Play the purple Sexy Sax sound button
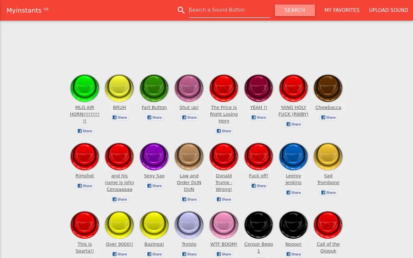 [x=154, y=156]
